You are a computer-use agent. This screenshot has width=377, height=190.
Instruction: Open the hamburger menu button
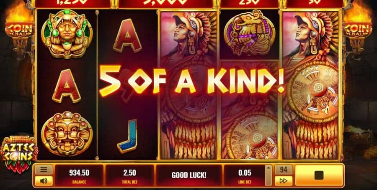pos(44,170)
